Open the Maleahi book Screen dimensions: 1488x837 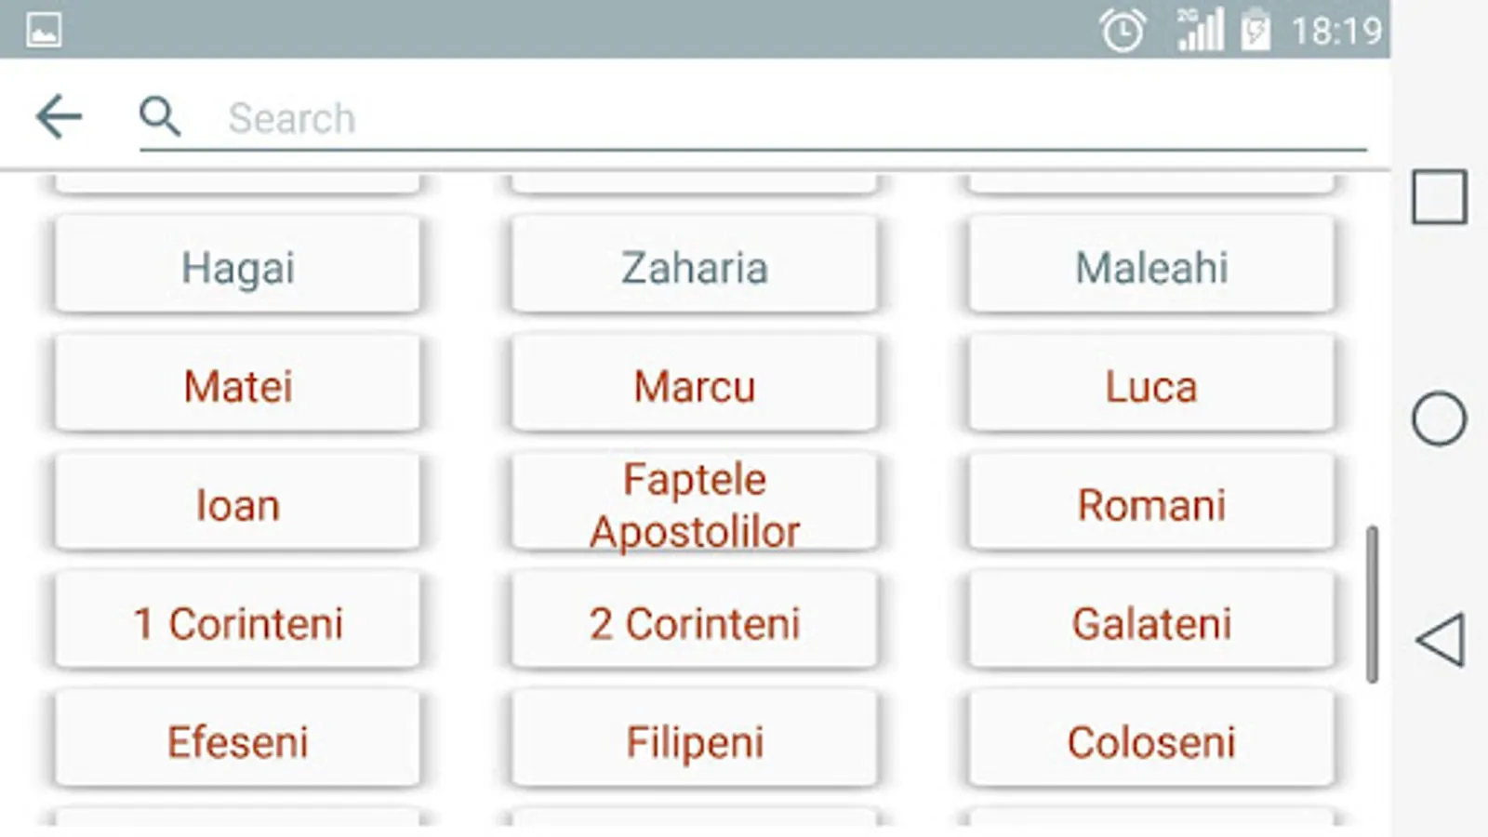click(1151, 267)
